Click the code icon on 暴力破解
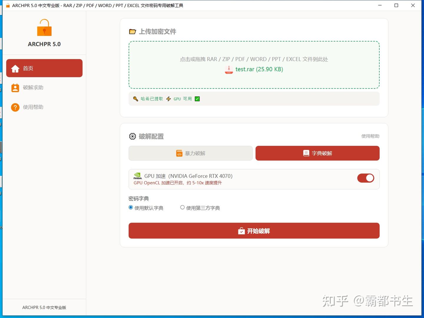This screenshot has width=424, height=318. (179, 153)
